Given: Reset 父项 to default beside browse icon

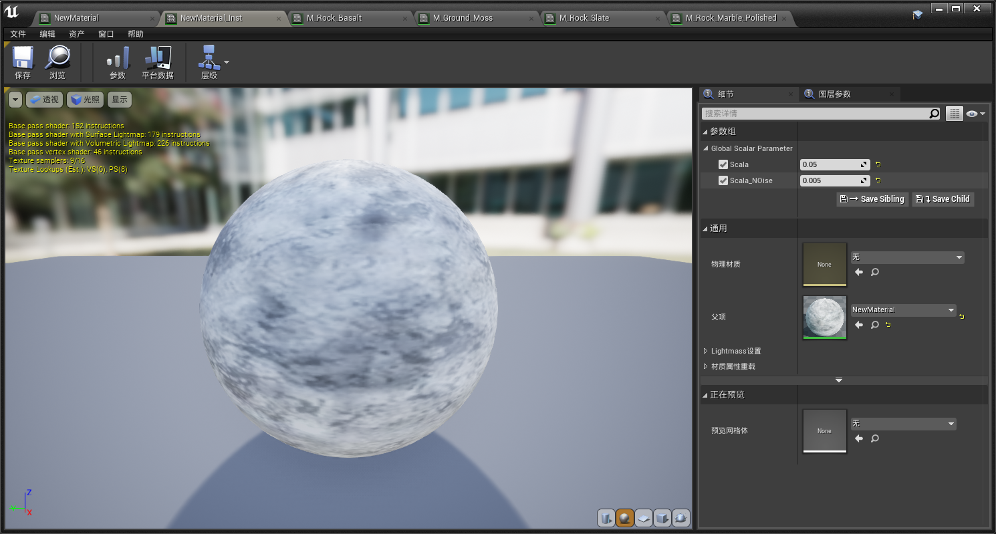Looking at the screenshot, I should click(x=888, y=325).
